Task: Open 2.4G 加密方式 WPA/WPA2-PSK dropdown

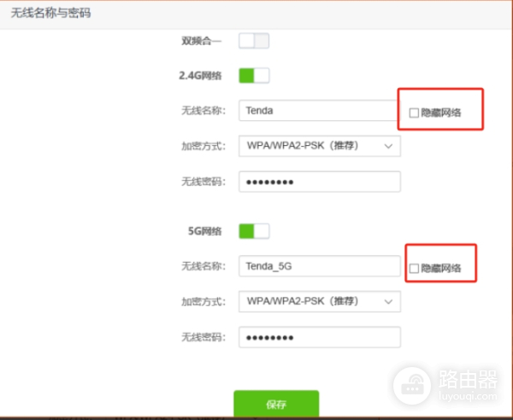Action: click(x=319, y=146)
